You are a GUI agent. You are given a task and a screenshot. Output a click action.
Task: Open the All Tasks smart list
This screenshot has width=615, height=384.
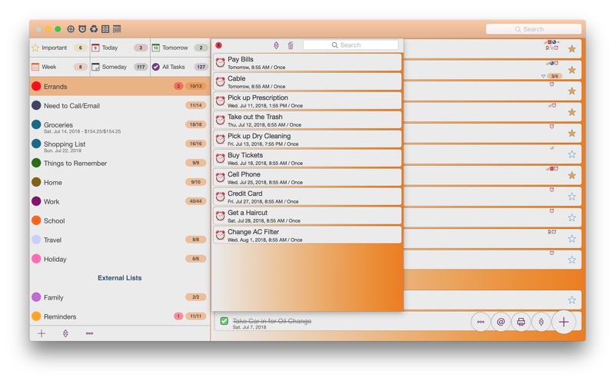coord(180,67)
